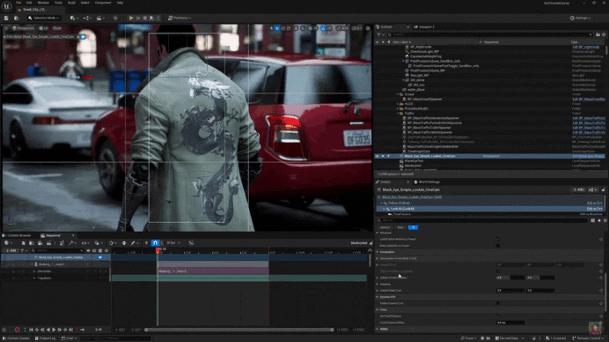
Task: Open the Cinematics toolbar icon
Action: pyautogui.click(x=100, y=18)
